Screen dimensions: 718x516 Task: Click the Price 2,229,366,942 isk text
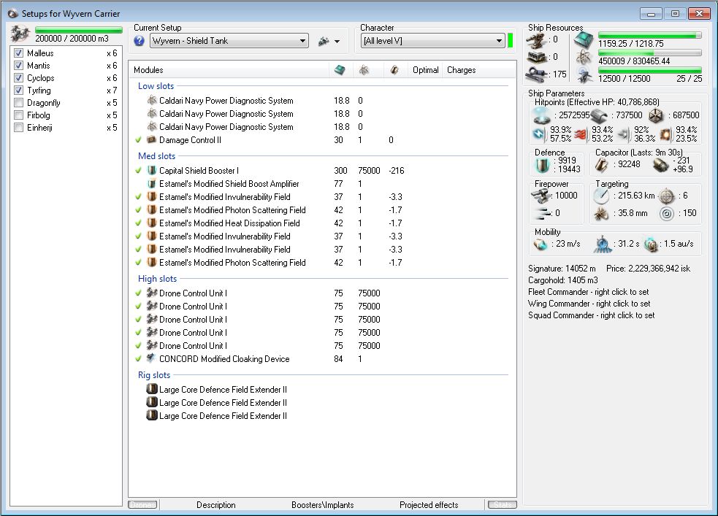click(648, 269)
